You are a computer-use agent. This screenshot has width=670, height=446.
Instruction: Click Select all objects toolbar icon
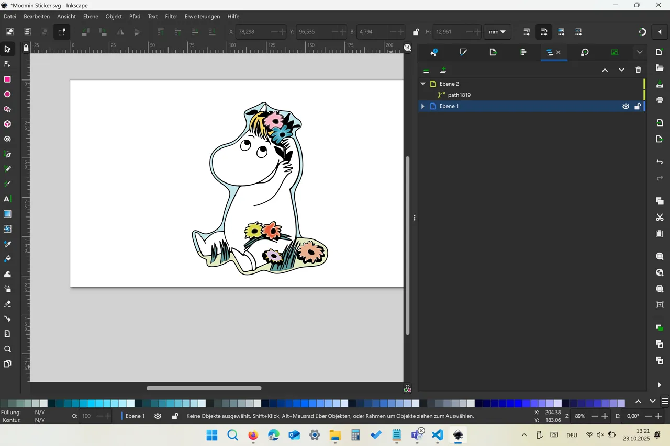[x=10, y=32]
